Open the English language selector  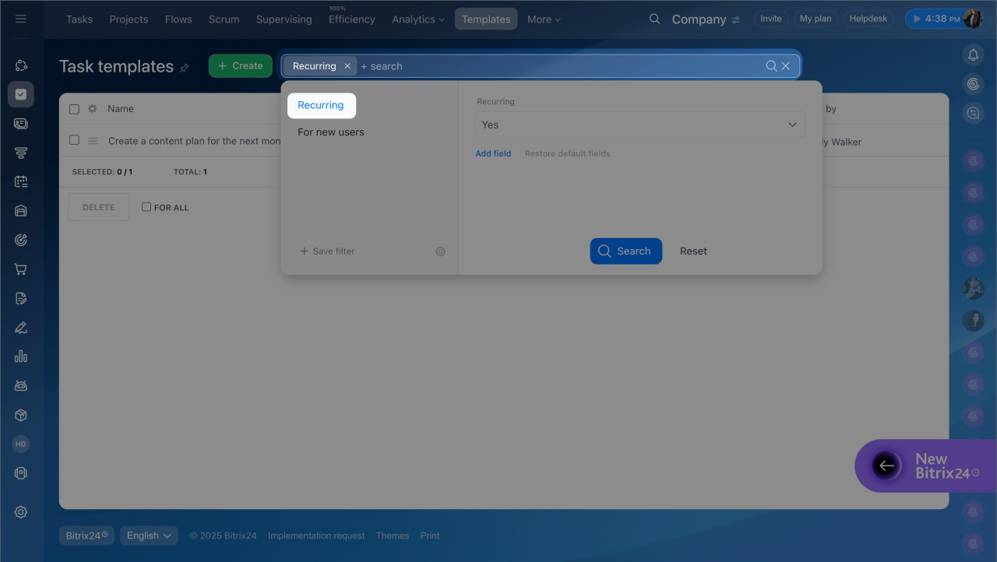coord(149,536)
